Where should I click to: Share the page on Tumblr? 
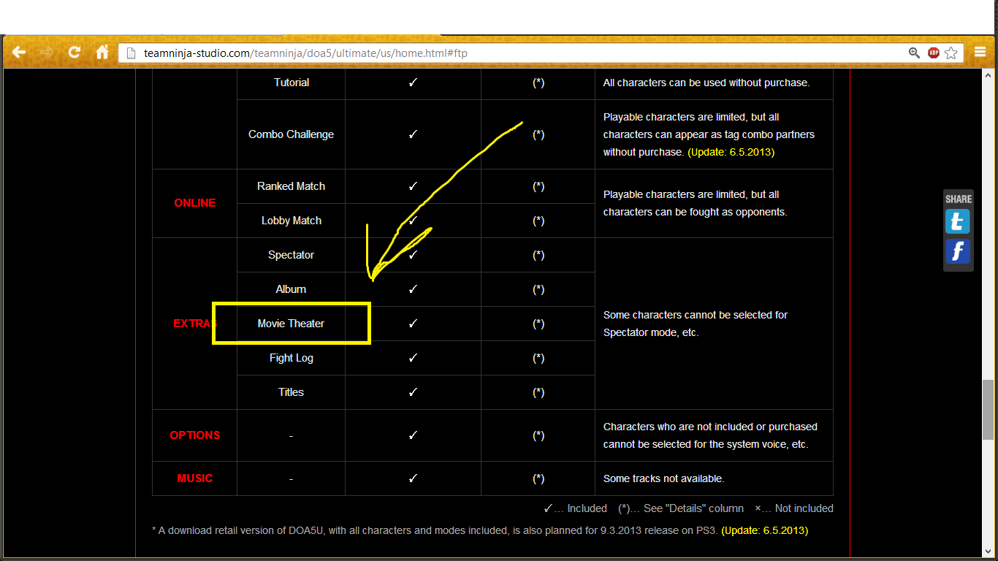click(x=957, y=221)
